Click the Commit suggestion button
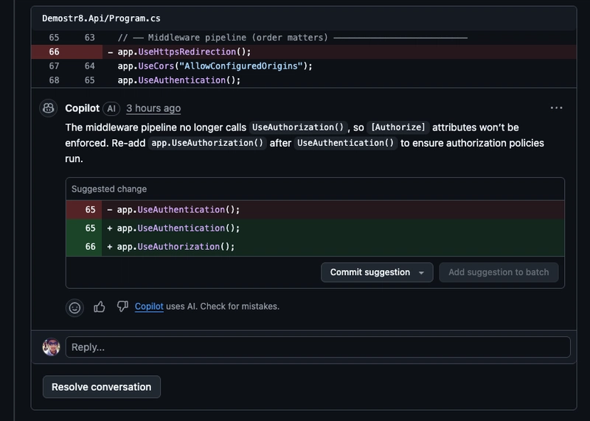The width and height of the screenshot is (590, 421). (x=369, y=273)
